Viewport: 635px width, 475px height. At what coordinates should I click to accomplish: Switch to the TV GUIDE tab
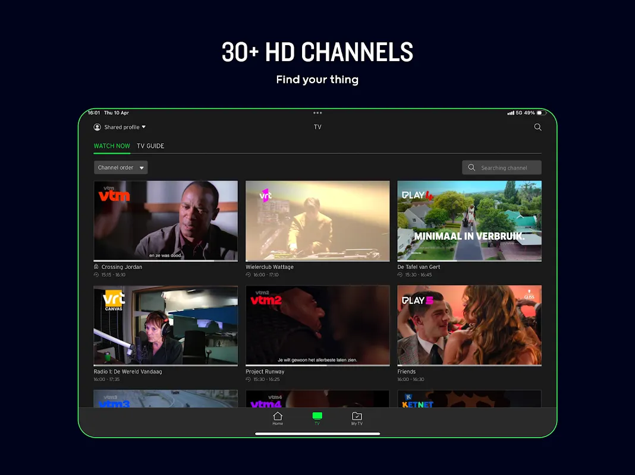150,146
